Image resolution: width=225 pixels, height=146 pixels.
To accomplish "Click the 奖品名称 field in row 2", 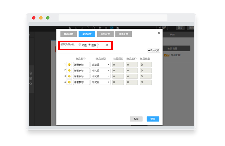I will pos(81,70).
